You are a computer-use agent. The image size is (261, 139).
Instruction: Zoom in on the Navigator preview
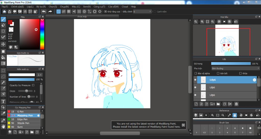pos(202,22)
